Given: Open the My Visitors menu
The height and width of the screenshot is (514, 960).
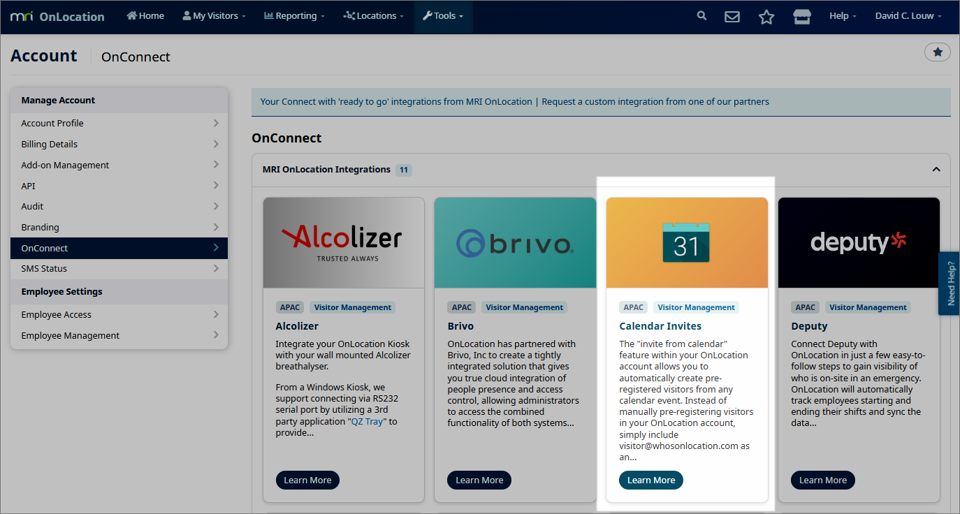Looking at the screenshot, I should 214,16.
